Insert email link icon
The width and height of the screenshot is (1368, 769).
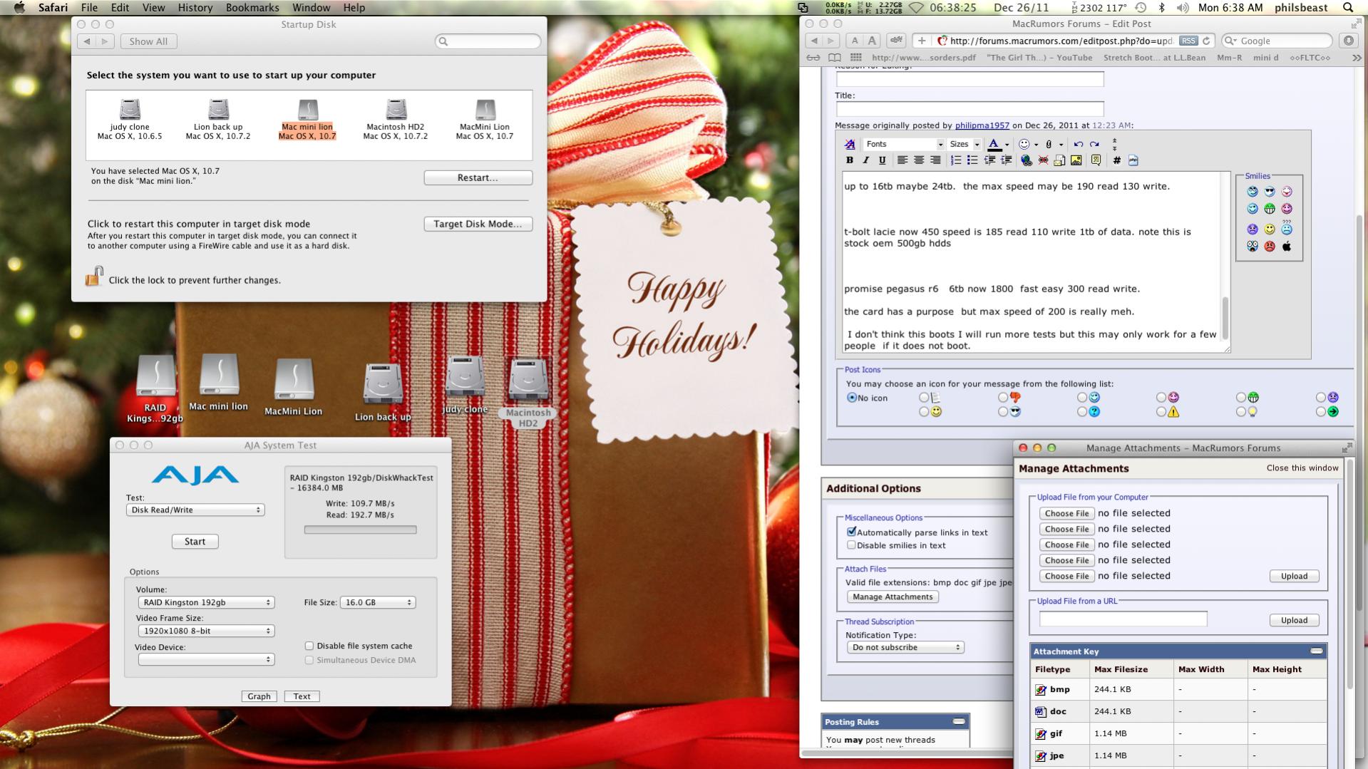(1059, 160)
